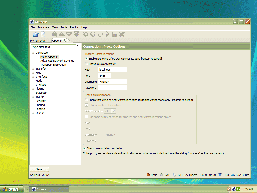Click the tracker Username field showing <none>

coord(113,82)
